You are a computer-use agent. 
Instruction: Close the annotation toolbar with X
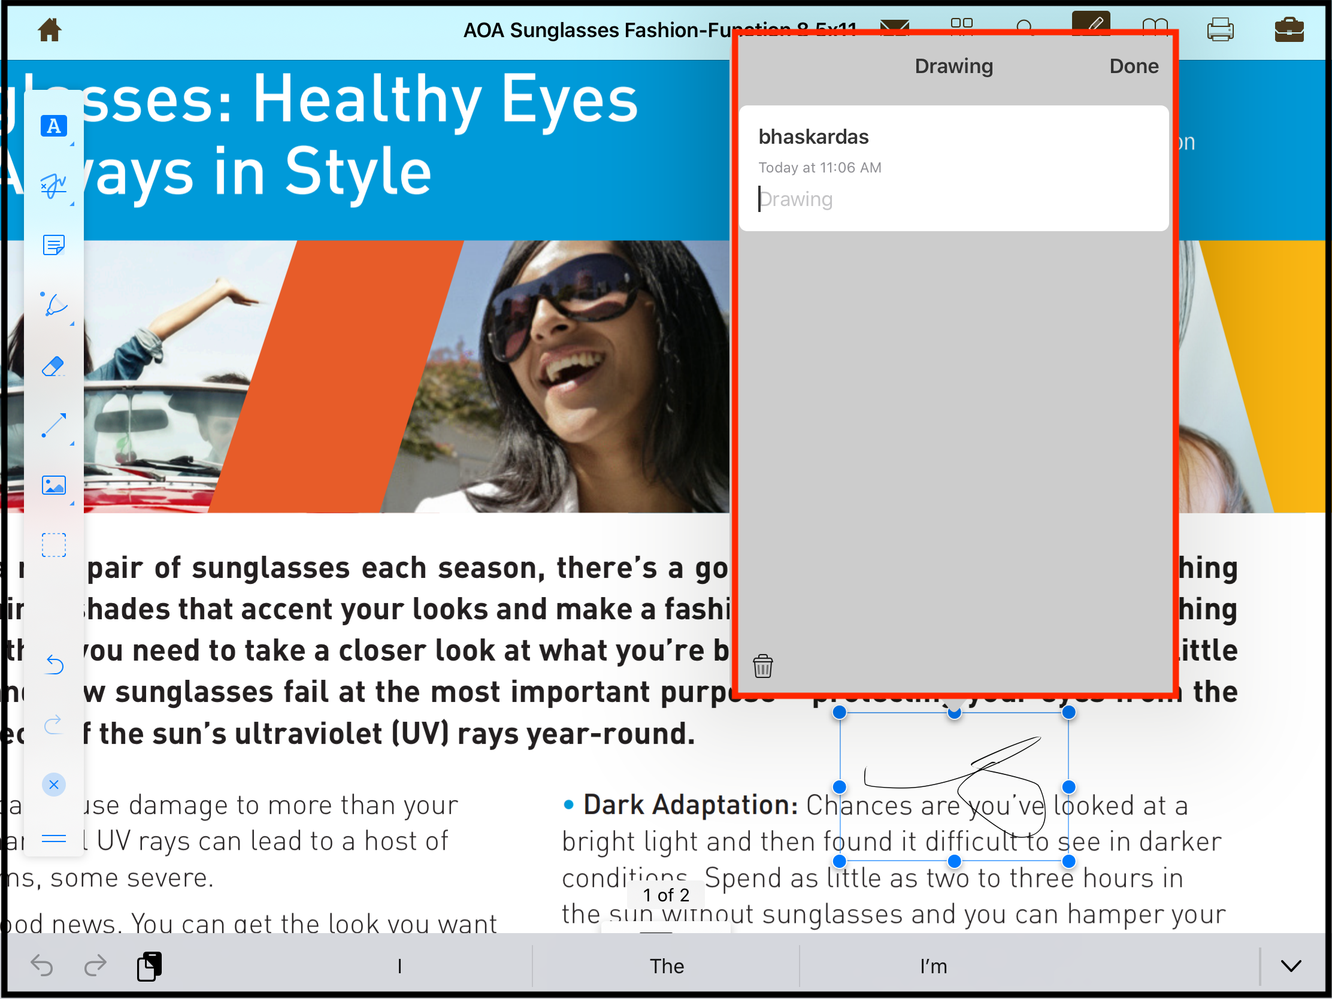[53, 785]
